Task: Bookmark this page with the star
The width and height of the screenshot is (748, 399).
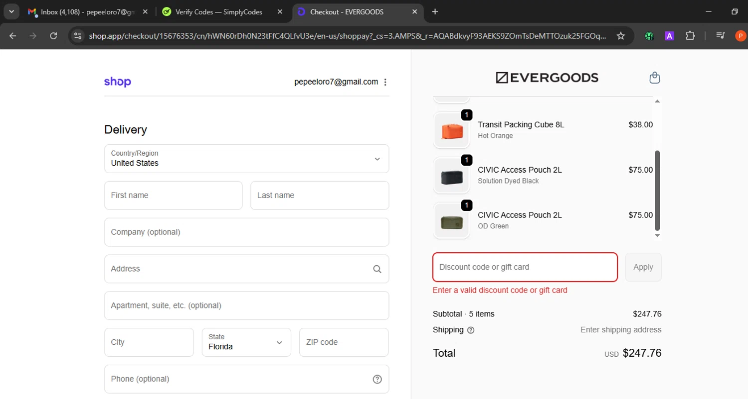Action: pos(621,36)
